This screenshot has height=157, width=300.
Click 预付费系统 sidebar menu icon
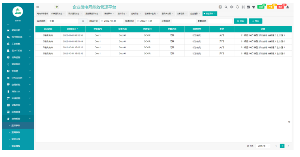coord(8,37)
